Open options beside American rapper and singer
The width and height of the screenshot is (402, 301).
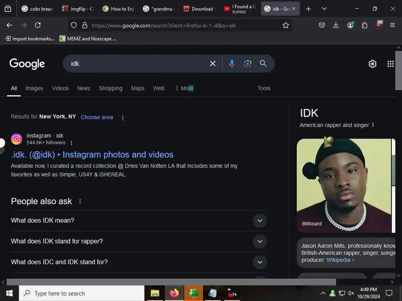[373, 125]
